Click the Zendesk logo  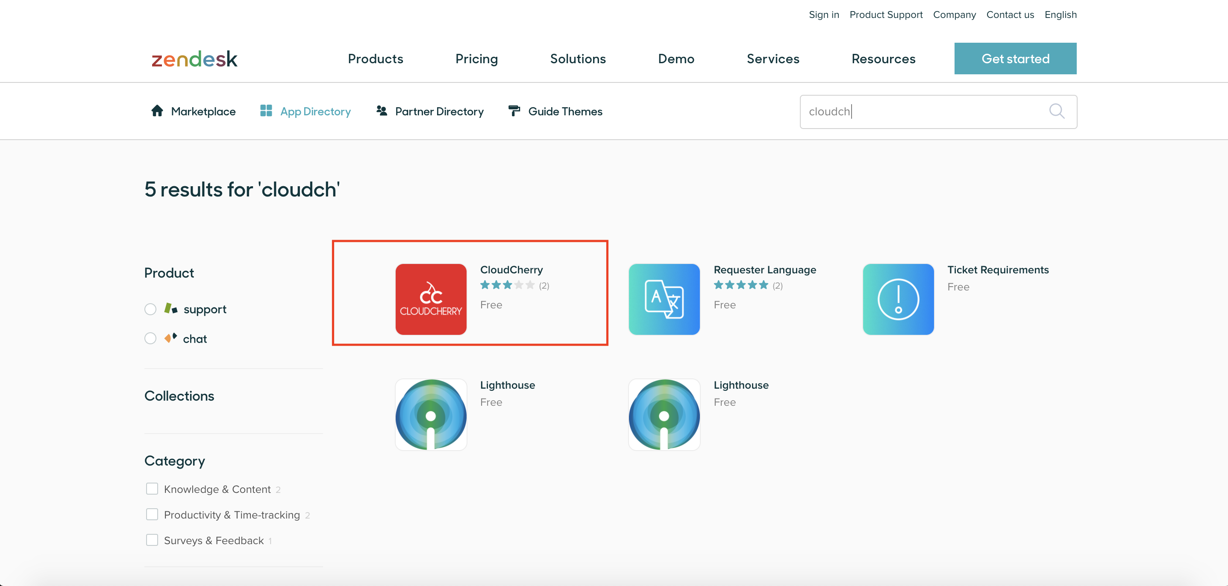(194, 59)
